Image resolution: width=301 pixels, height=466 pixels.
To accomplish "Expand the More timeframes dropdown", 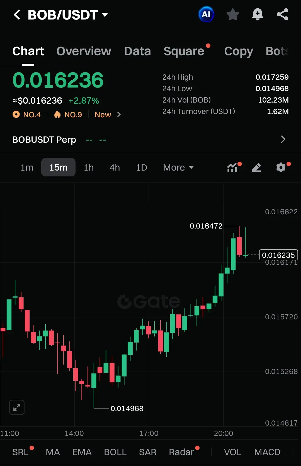I will pos(178,168).
